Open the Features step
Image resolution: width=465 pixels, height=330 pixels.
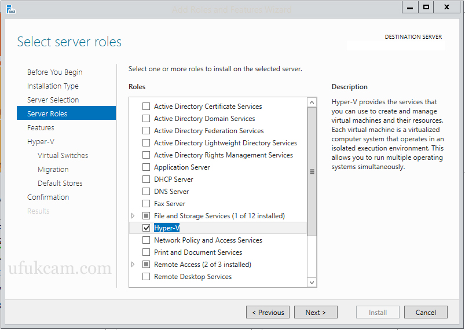point(41,128)
